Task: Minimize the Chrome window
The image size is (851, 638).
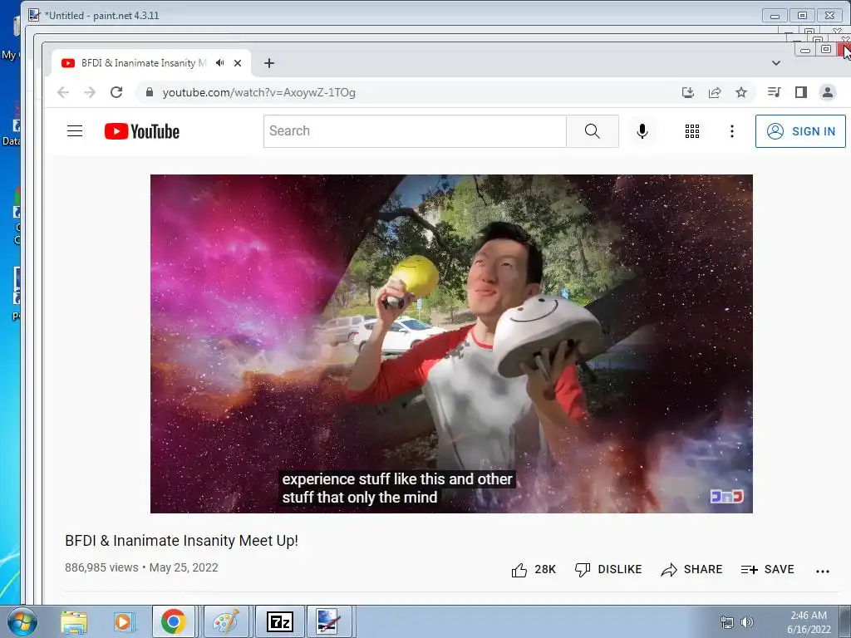Action: [805, 50]
